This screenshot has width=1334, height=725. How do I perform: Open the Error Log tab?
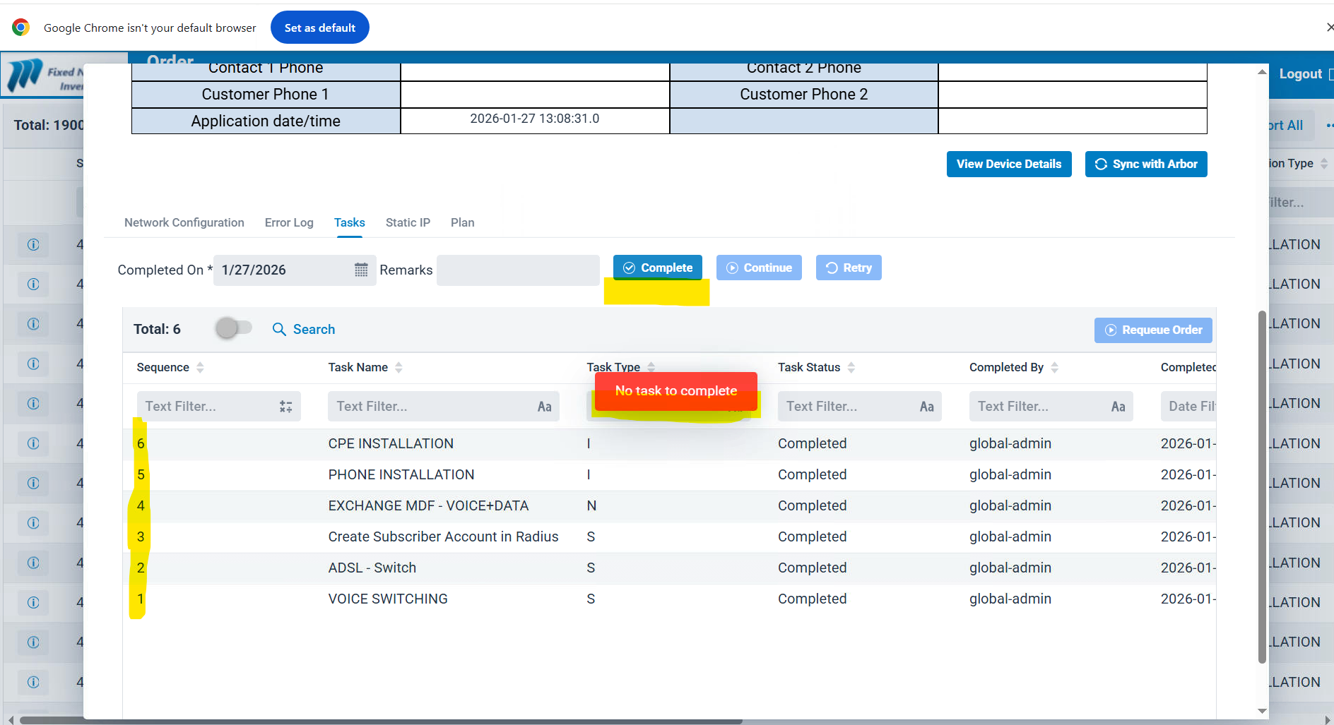point(289,222)
